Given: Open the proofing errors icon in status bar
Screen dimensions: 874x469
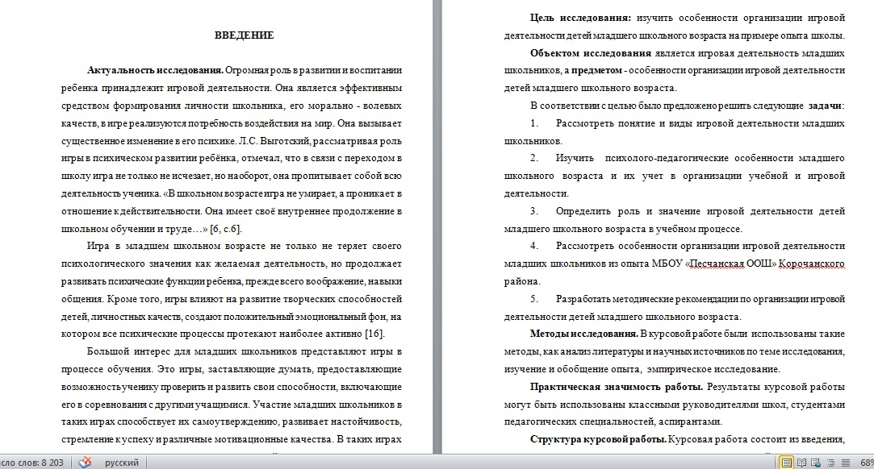Looking at the screenshot, I should [85, 463].
